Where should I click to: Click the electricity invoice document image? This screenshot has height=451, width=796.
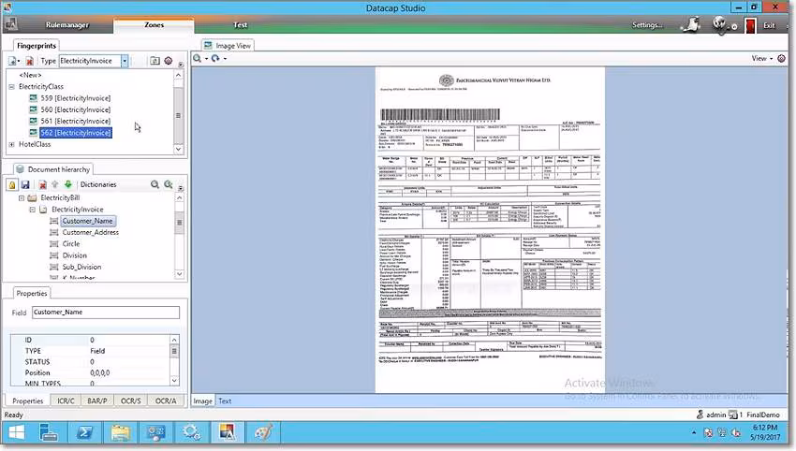tap(490, 230)
